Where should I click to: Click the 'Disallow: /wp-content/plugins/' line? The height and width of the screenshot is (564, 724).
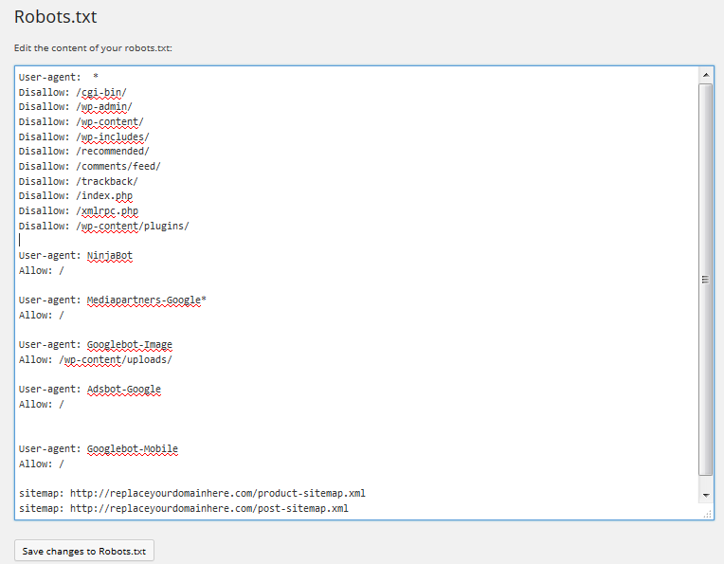104,226
